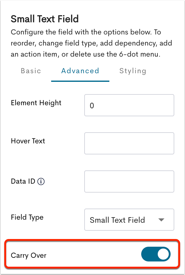The image size is (185, 275).
Task: Click the white knob of Carry Over switch
Action: point(164,254)
